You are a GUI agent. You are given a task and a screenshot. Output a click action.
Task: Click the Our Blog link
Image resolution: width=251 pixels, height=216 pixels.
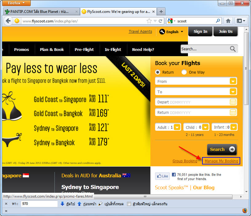click(x=204, y=187)
